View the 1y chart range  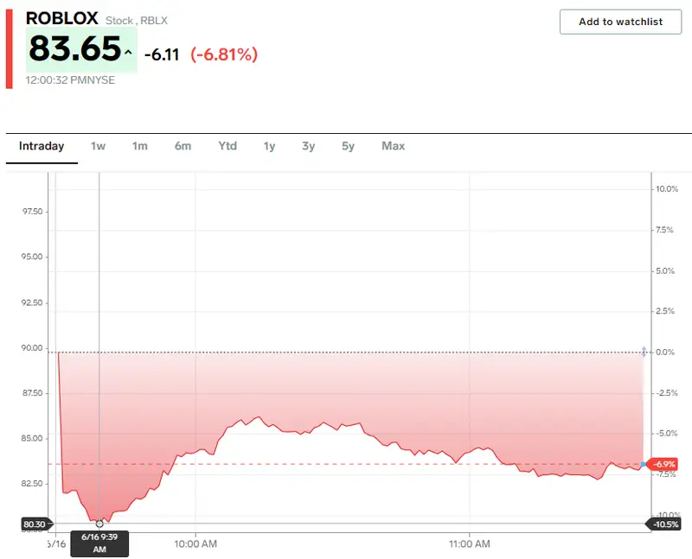[x=270, y=146]
